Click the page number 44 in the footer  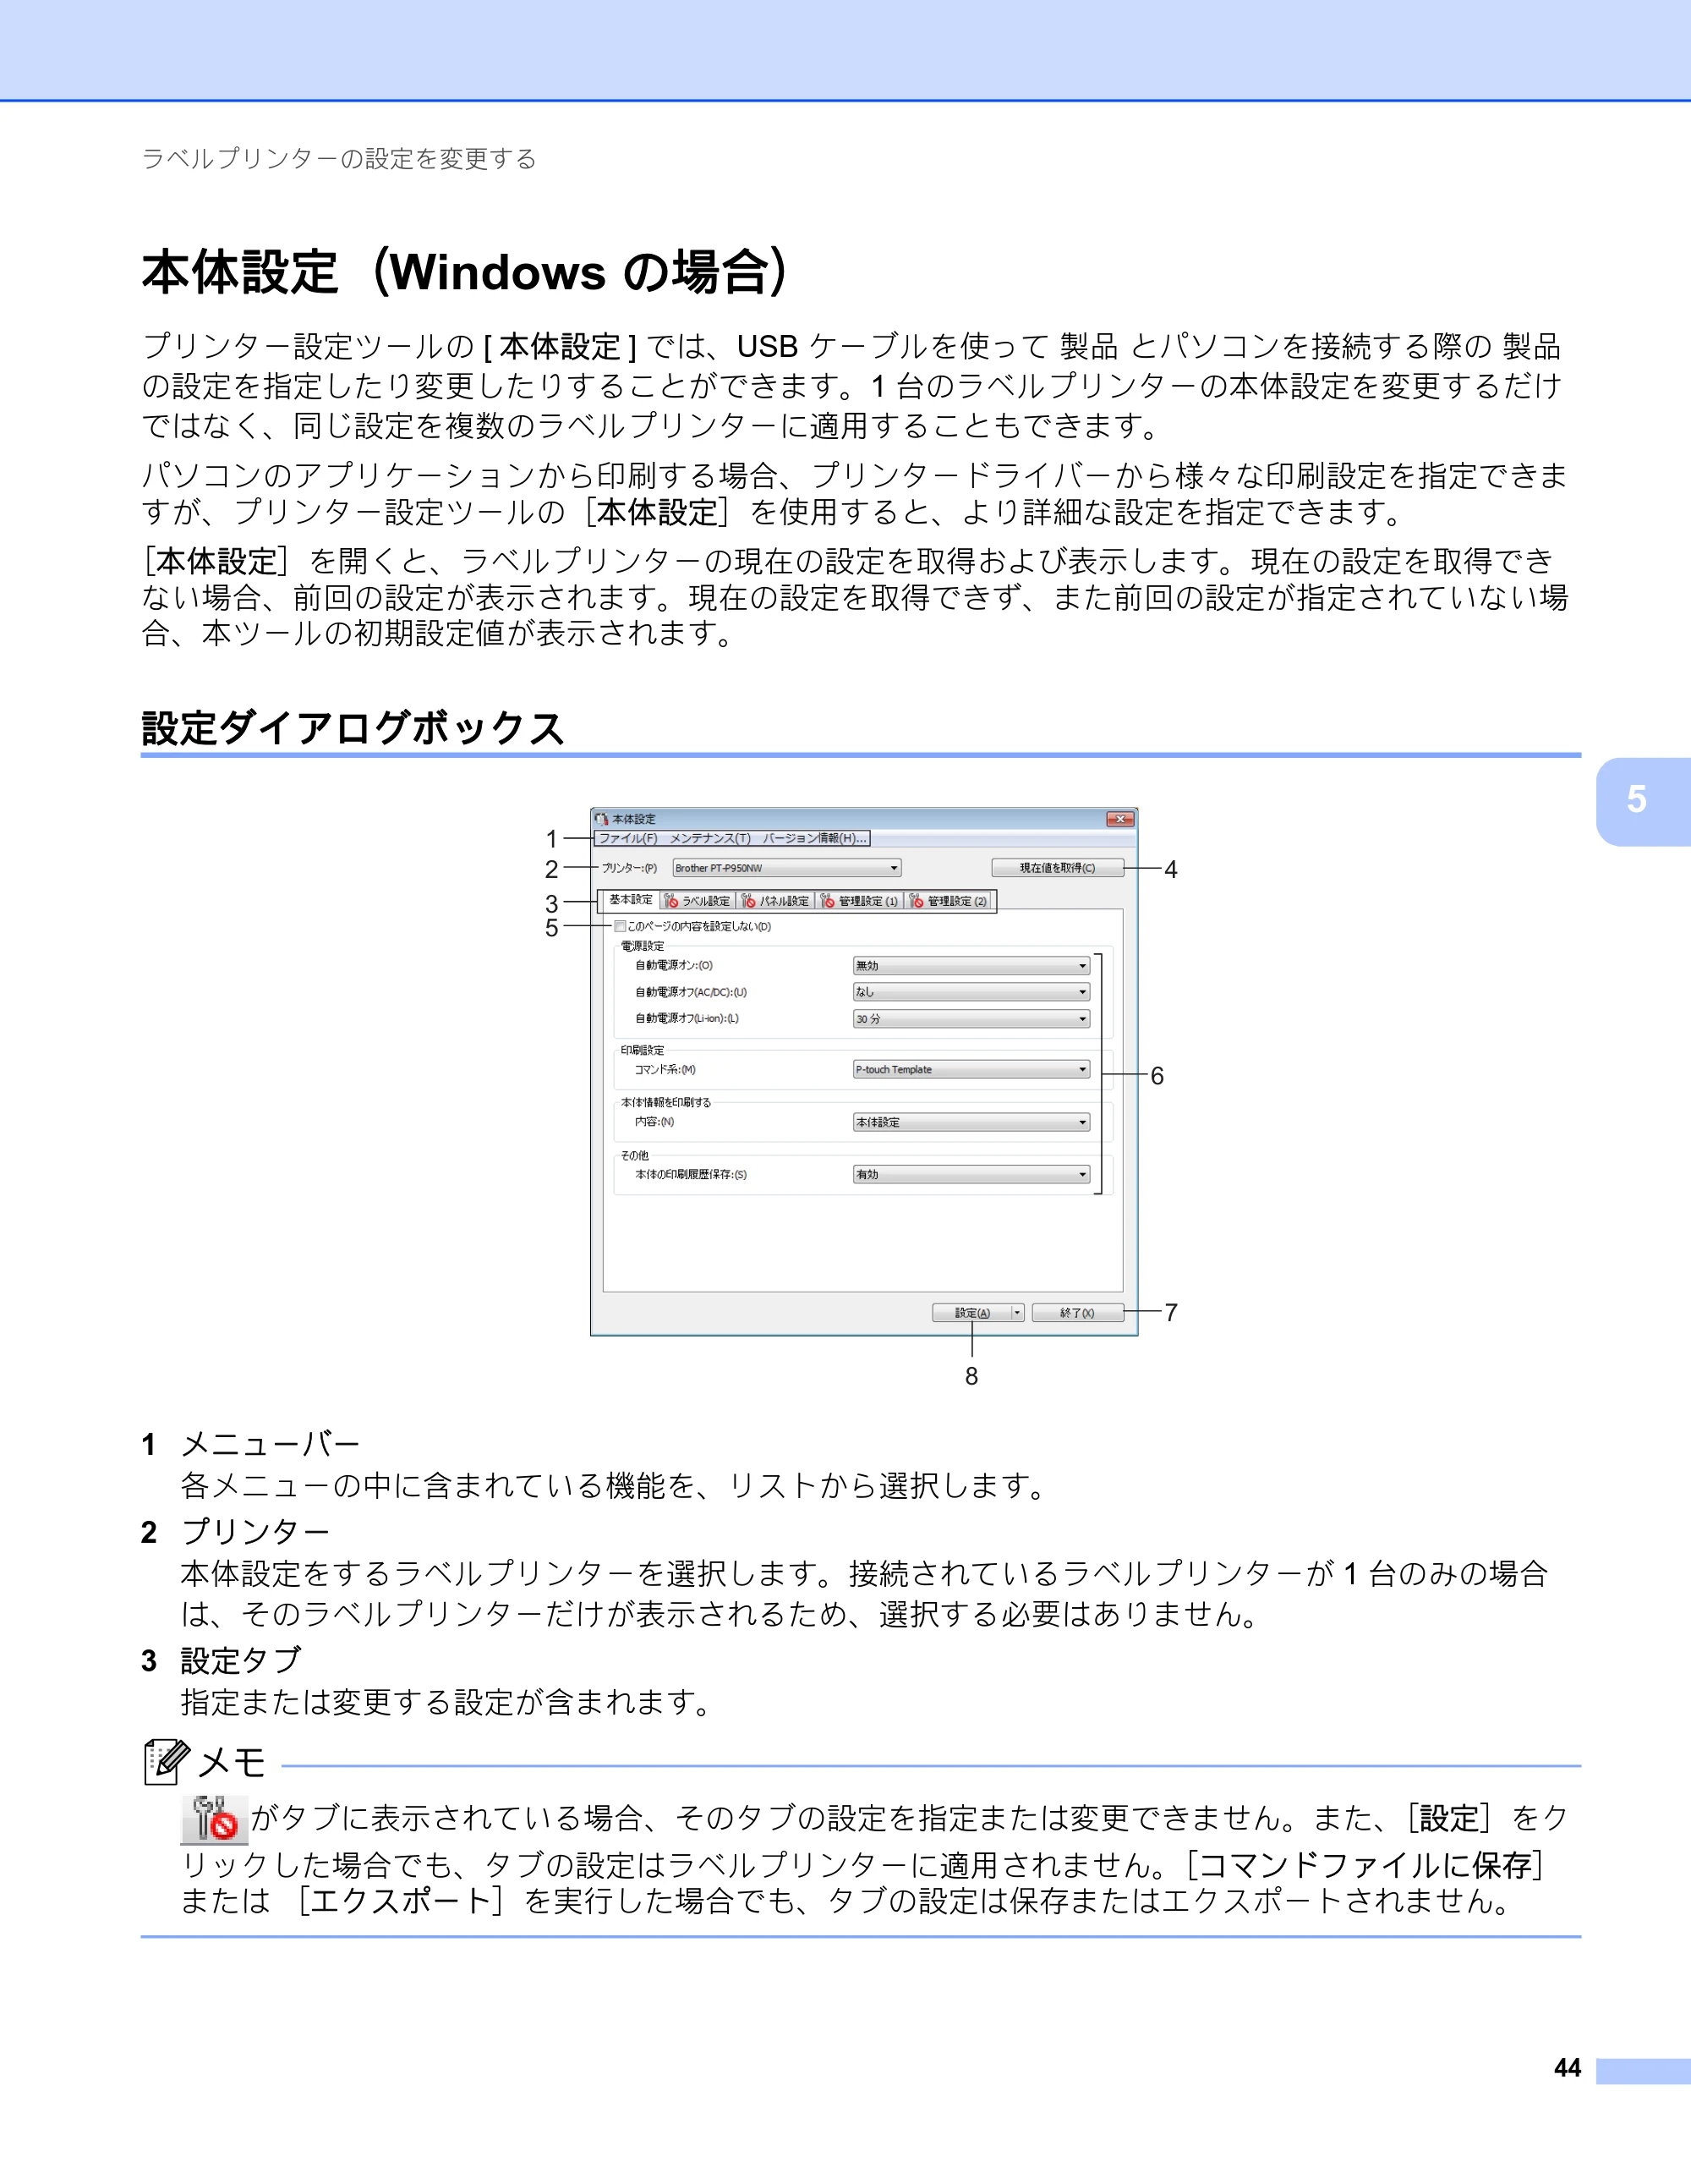(x=1567, y=2068)
